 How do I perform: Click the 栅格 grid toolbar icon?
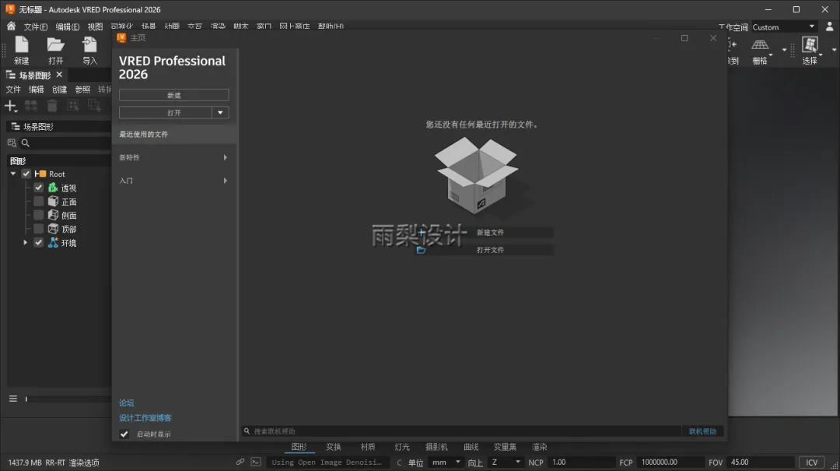pos(760,45)
